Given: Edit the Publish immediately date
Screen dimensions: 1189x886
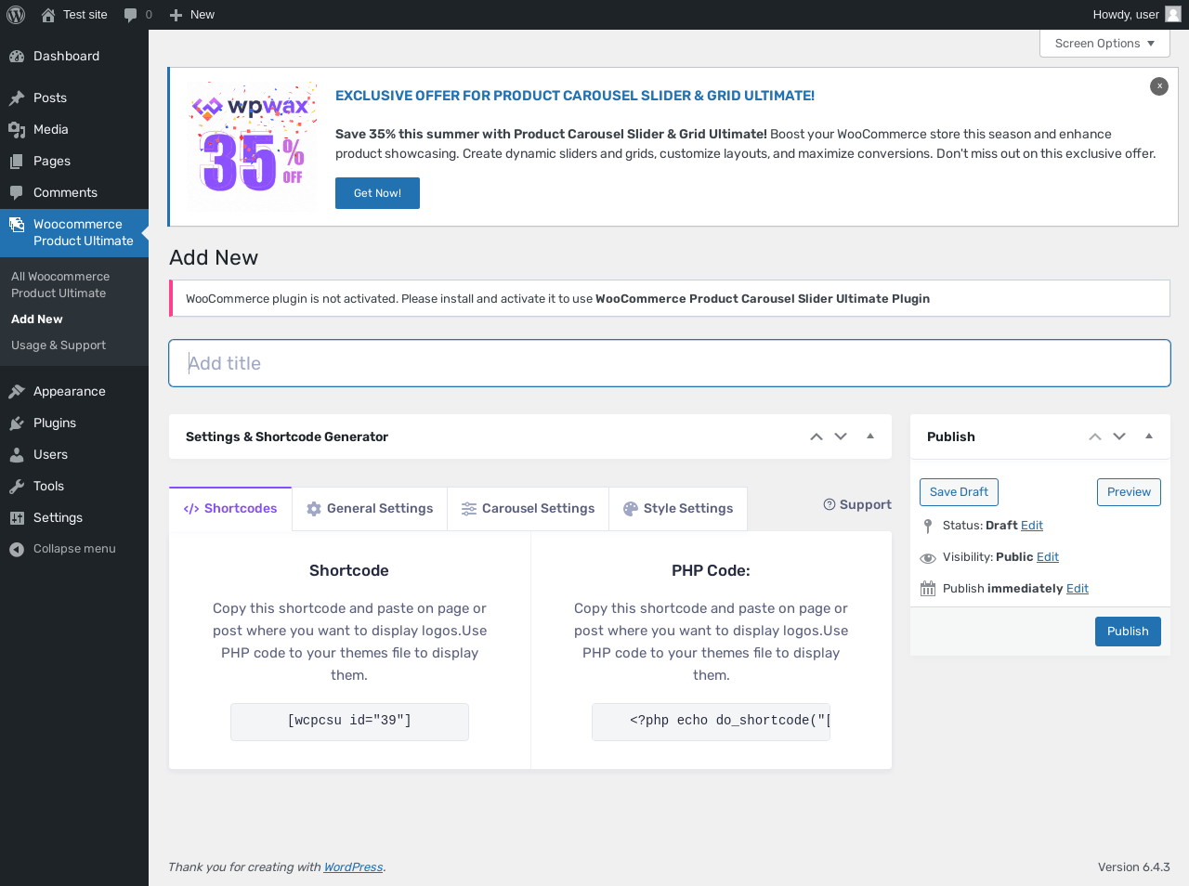Looking at the screenshot, I should tap(1078, 589).
